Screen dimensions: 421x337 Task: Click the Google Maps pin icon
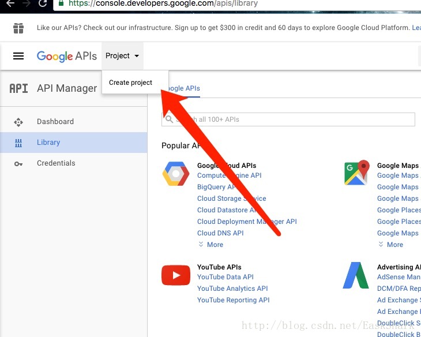point(356,173)
